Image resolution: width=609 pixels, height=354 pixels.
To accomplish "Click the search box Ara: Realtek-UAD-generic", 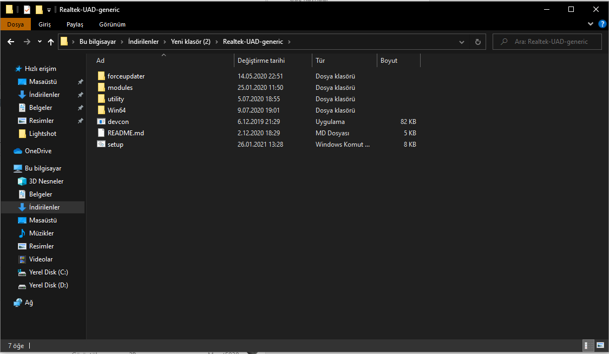I will 547,42.
